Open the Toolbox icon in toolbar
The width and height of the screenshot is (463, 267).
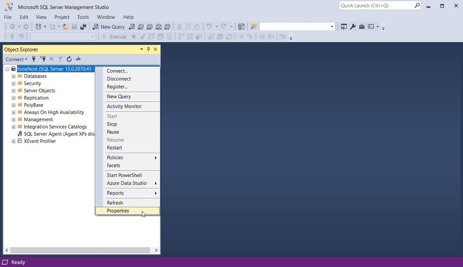coord(362,27)
